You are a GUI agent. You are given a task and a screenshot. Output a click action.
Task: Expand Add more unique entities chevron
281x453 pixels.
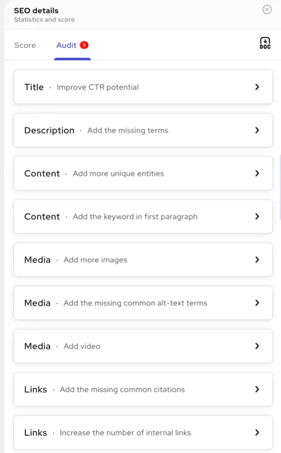coord(257,173)
